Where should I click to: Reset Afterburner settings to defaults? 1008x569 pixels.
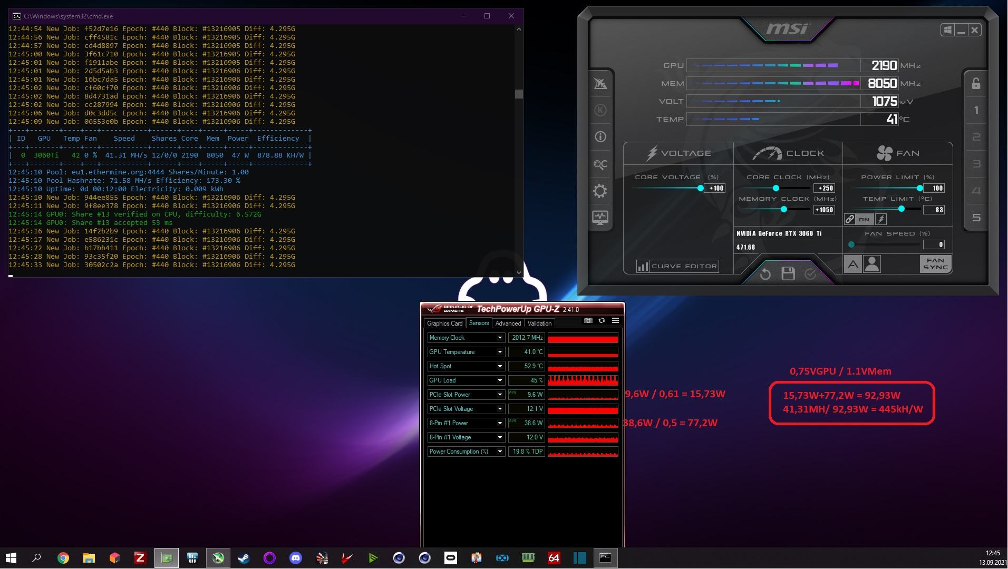(765, 274)
